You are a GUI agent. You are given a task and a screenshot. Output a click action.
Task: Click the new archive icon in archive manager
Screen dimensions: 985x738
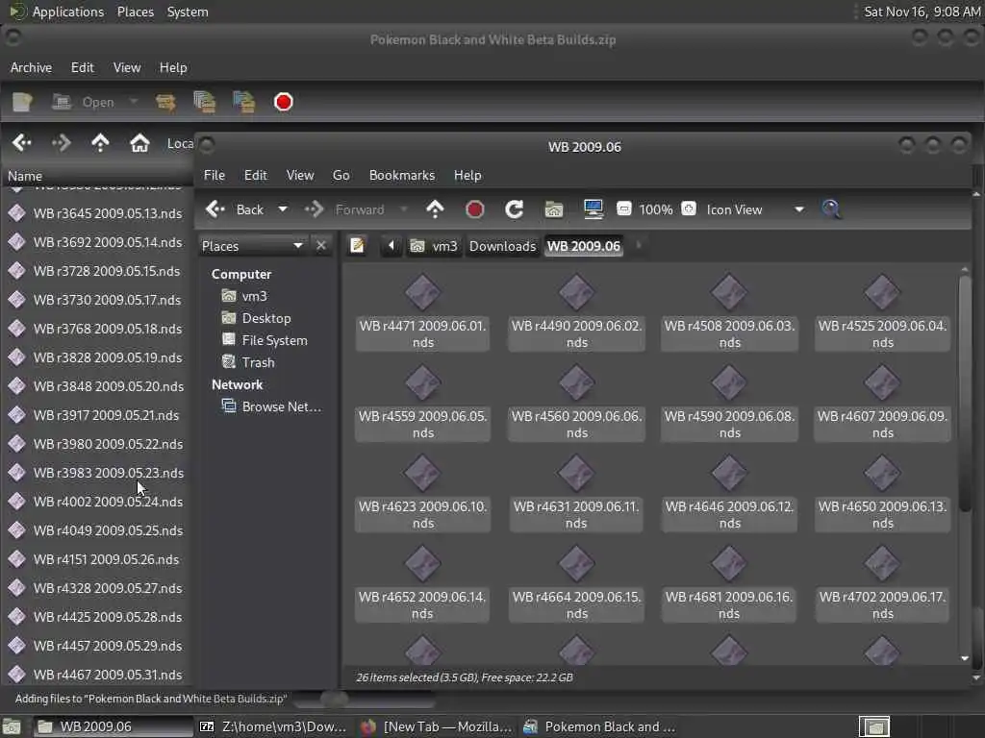coord(23,102)
